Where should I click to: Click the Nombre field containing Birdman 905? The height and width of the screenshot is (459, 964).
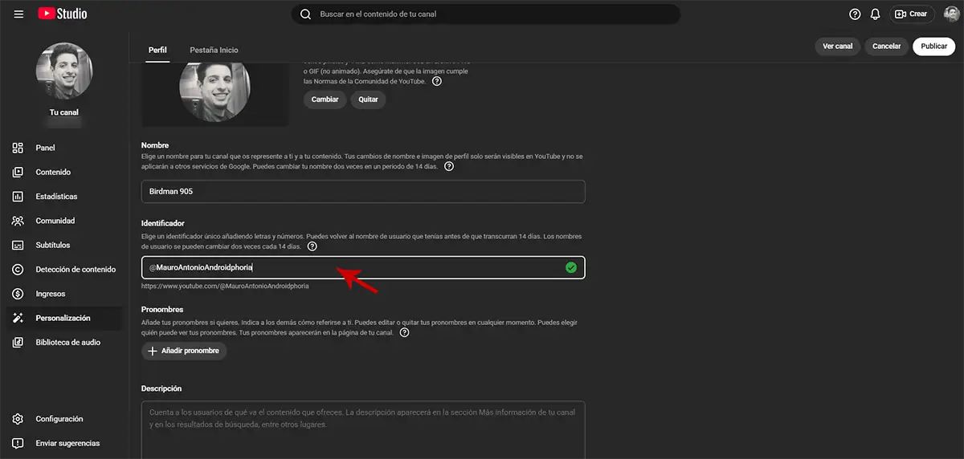(363, 192)
